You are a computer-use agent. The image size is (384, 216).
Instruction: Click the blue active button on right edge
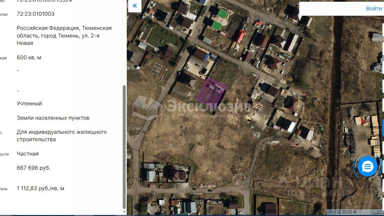coord(383,127)
